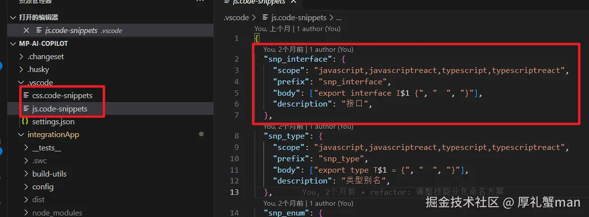
Task: Click the file icon of js.code-snippets in open editors
Action: (x=39, y=31)
